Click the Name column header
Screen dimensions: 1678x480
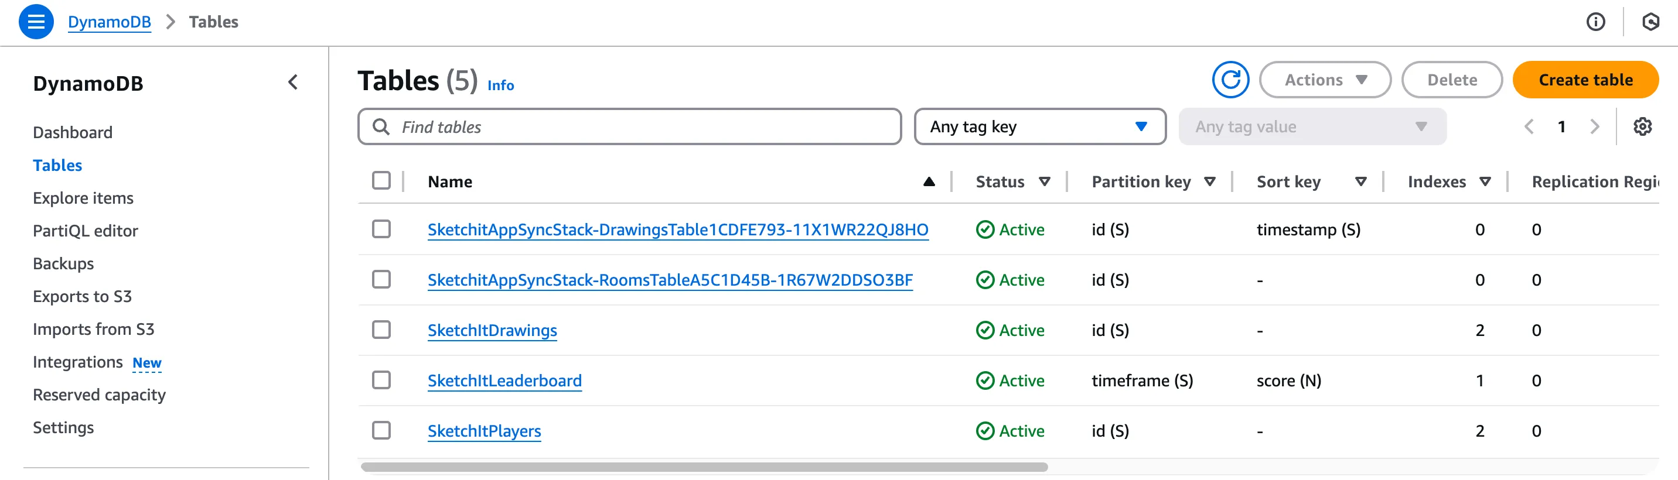(449, 182)
